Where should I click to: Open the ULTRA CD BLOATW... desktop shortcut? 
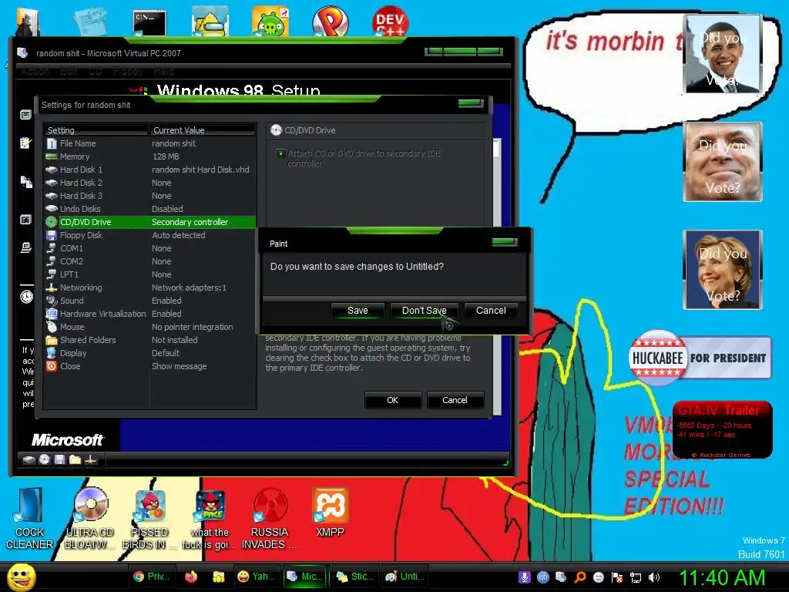pos(89,519)
